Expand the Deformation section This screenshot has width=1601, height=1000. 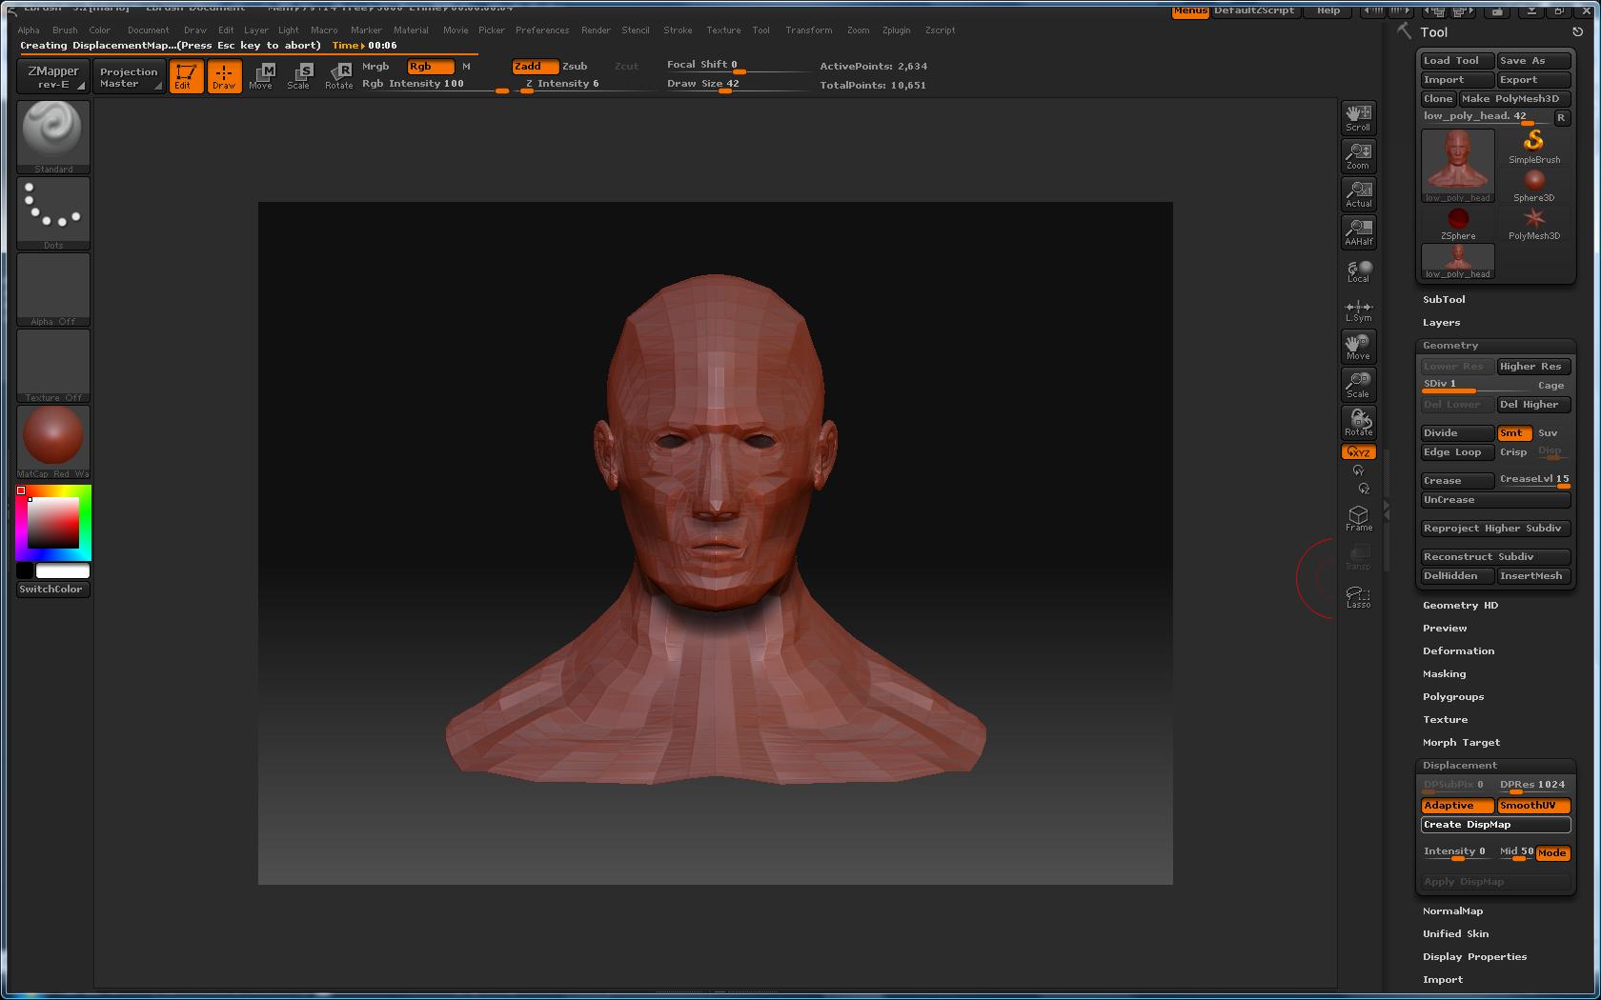(x=1458, y=651)
